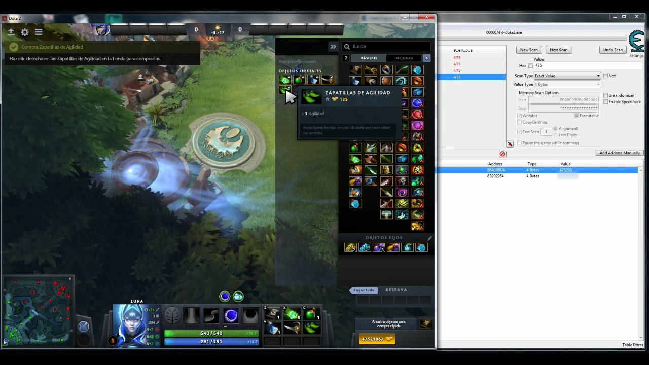Open the Dota 2 settings gear

[x=25, y=32]
